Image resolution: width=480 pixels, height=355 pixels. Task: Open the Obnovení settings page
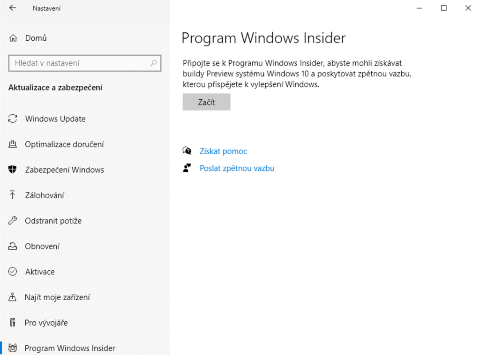pyautogui.click(x=42, y=246)
